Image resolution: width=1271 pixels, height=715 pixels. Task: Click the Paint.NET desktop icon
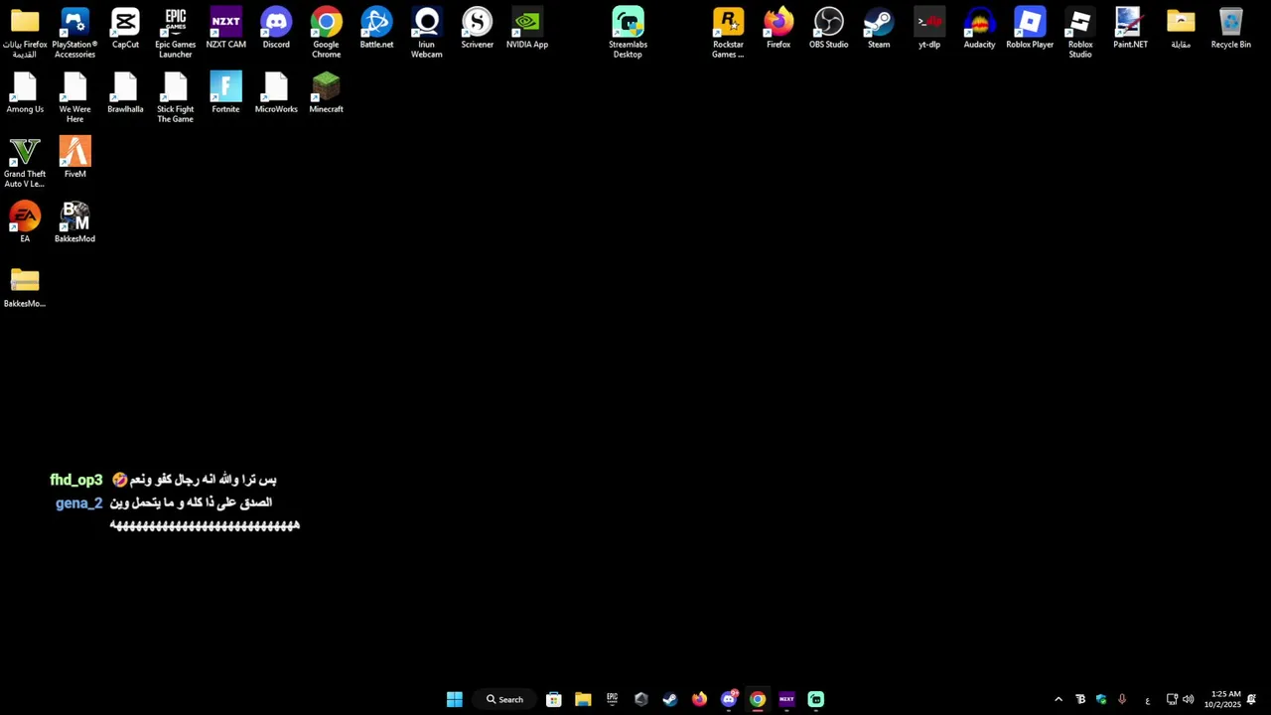(x=1130, y=29)
